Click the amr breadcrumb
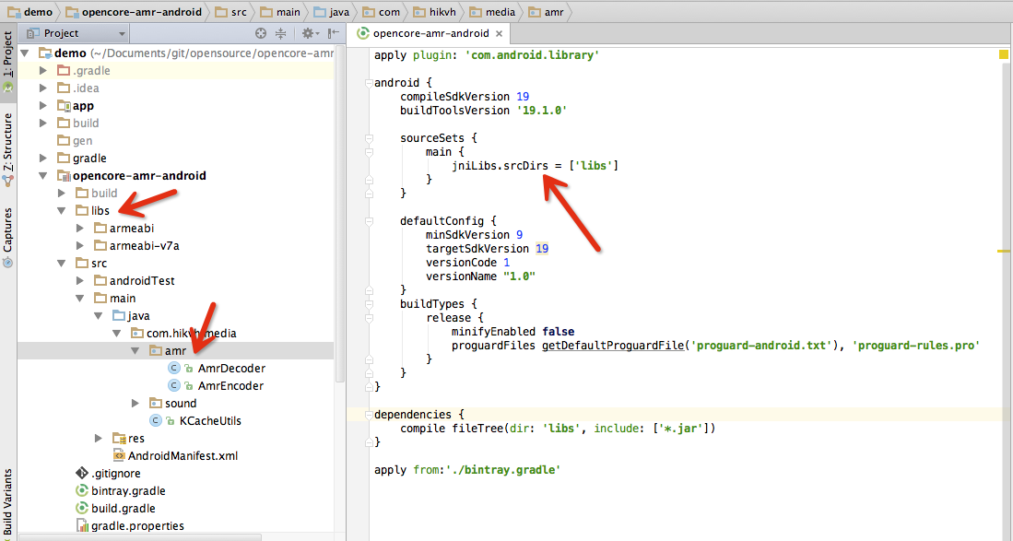1013x541 pixels. coord(547,12)
